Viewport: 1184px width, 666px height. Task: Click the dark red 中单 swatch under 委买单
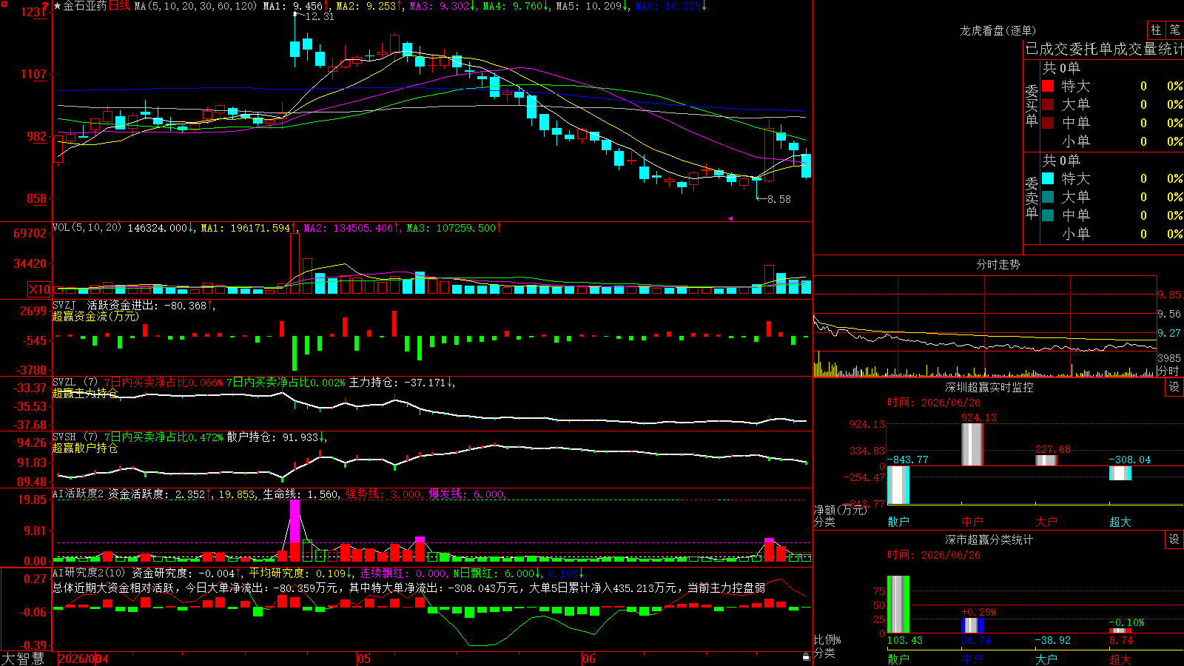coord(1048,123)
